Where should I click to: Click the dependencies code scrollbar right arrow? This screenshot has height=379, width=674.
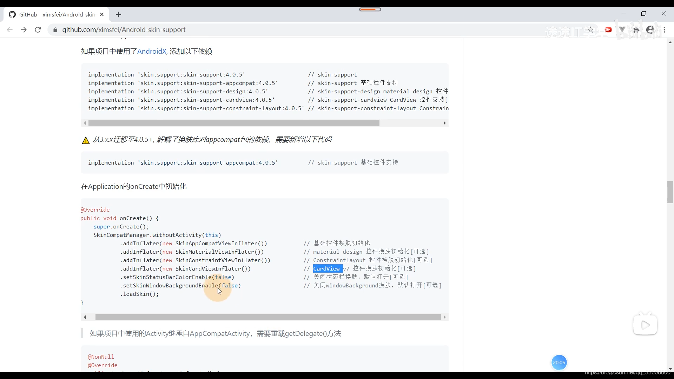[x=445, y=123]
